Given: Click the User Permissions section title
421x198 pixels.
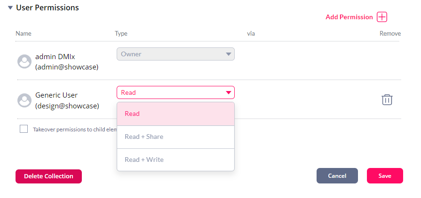Looking at the screenshot, I should point(48,8).
